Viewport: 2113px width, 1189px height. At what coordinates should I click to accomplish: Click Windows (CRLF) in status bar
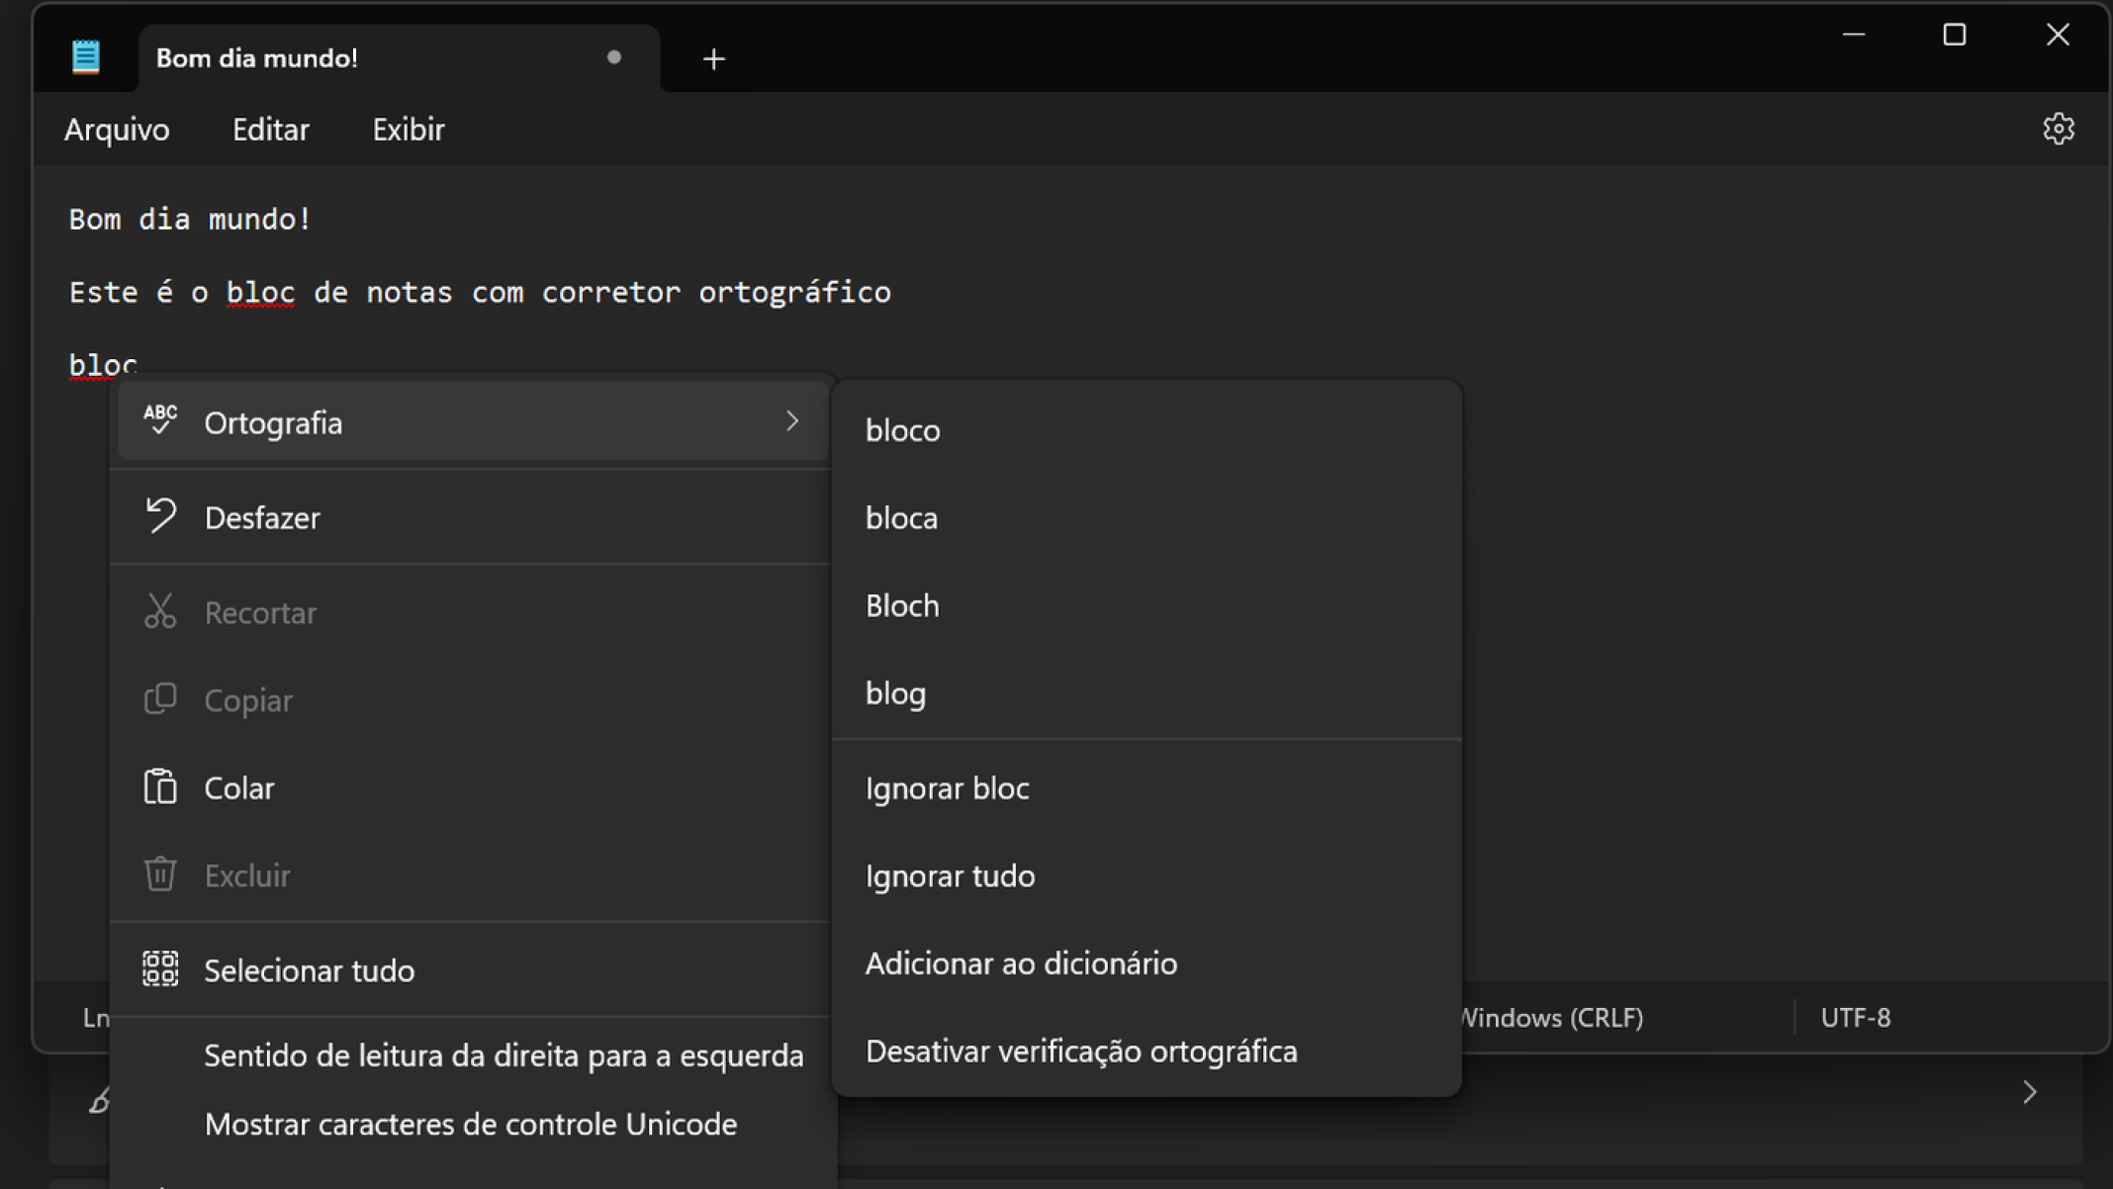(x=1553, y=1018)
